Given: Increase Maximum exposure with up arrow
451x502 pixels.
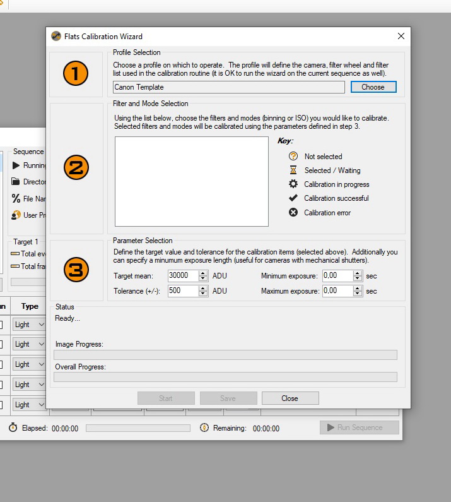Looking at the screenshot, I should 358,288.
